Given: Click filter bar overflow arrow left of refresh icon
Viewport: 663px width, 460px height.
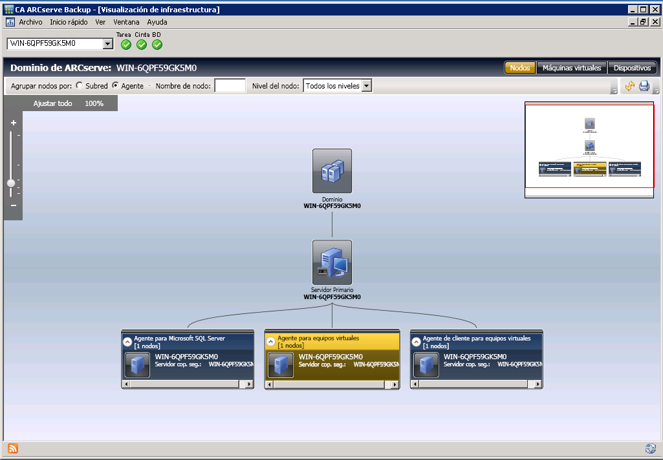Looking at the screenshot, I should pos(614,87).
